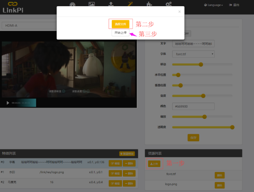The image size is (254, 192).
Task: Select the logo.png resource name
Action: click(171, 184)
